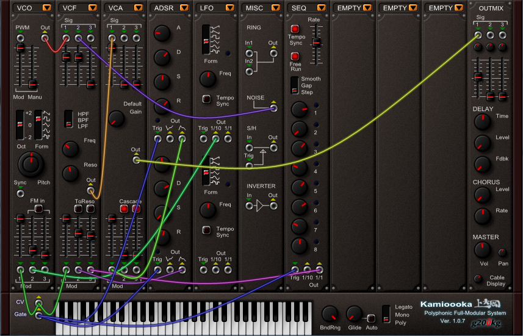The image size is (523, 336).
Task: Click the VCF Out jack
Action: [91, 190]
